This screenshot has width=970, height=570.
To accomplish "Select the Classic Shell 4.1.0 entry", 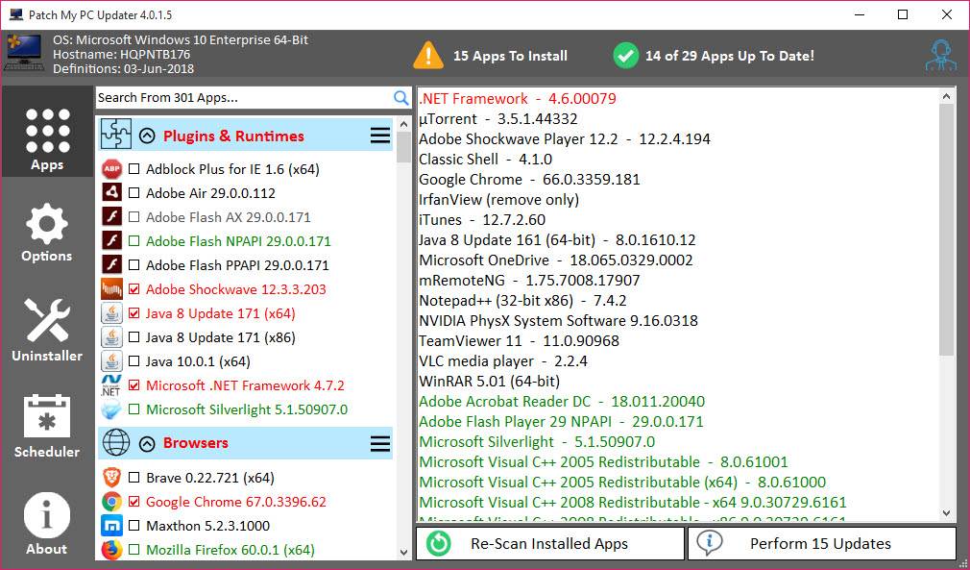I will pyautogui.click(x=486, y=159).
